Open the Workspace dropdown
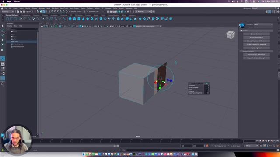The height and width of the screenshot is (157, 280). coord(264,8)
